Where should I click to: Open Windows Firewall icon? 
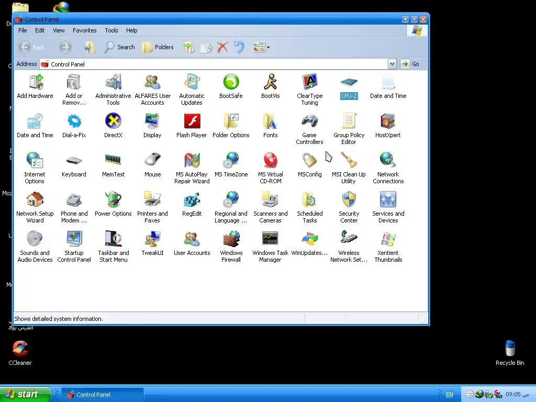[x=231, y=247]
